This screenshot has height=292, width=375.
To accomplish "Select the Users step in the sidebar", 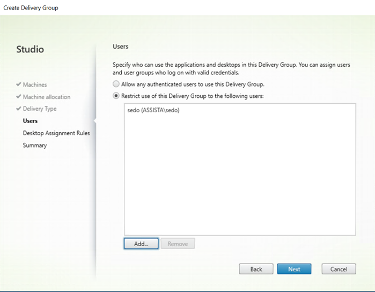I will (x=30, y=121).
